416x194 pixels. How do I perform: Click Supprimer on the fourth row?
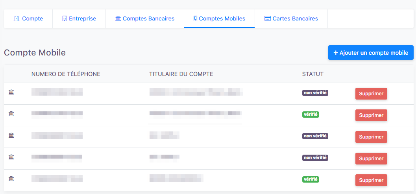pyautogui.click(x=371, y=159)
